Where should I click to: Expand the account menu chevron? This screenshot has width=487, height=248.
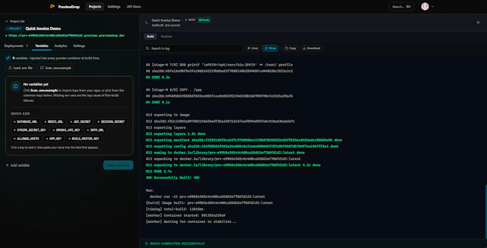click(x=432, y=7)
